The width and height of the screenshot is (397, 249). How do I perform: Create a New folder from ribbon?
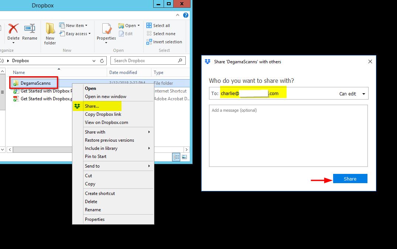[50, 34]
